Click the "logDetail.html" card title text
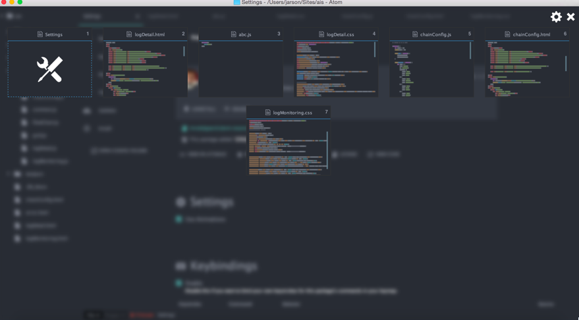 [x=150, y=35]
